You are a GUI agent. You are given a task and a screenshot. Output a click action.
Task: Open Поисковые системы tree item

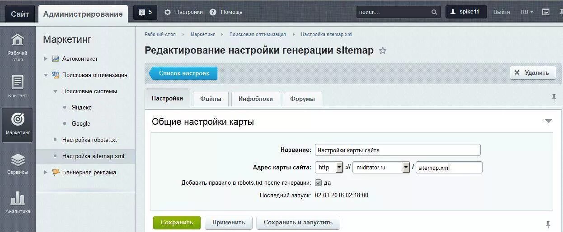pyautogui.click(x=89, y=91)
